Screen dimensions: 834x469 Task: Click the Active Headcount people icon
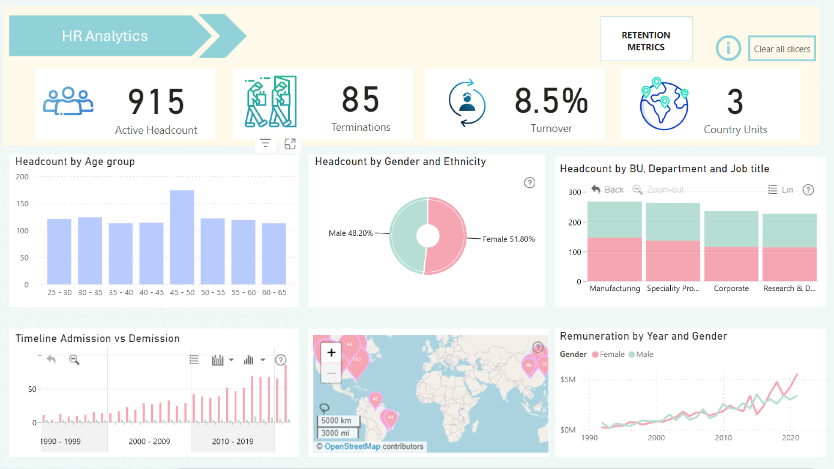coord(68,101)
